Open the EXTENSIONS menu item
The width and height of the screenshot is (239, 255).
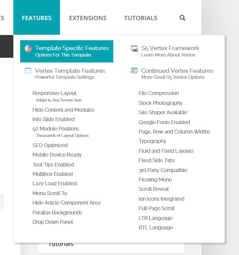(x=88, y=18)
